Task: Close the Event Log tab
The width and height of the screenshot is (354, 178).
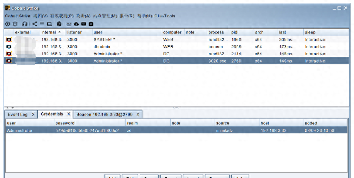Action: tap(33, 115)
